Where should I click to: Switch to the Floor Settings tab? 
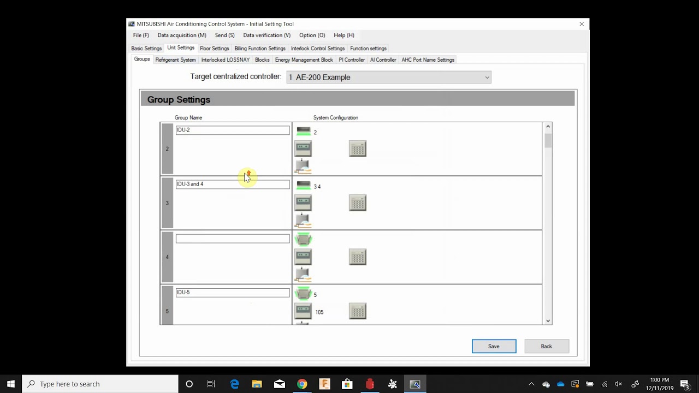(x=214, y=49)
